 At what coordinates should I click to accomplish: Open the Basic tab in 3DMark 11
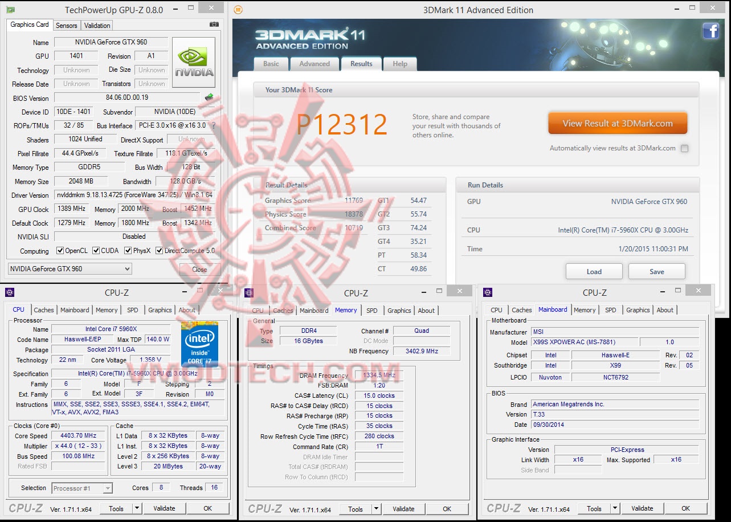(x=271, y=64)
